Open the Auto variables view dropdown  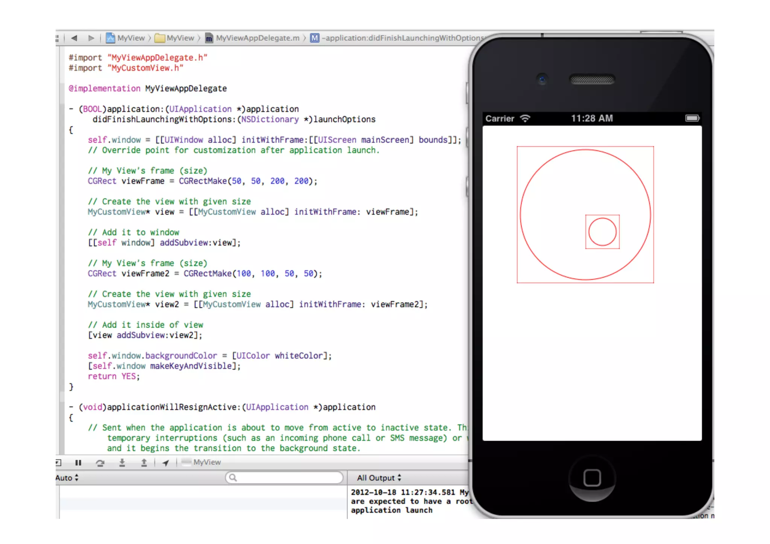tap(67, 478)
